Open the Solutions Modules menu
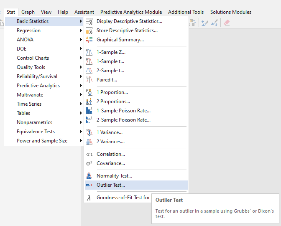 (x=231, y=12)
